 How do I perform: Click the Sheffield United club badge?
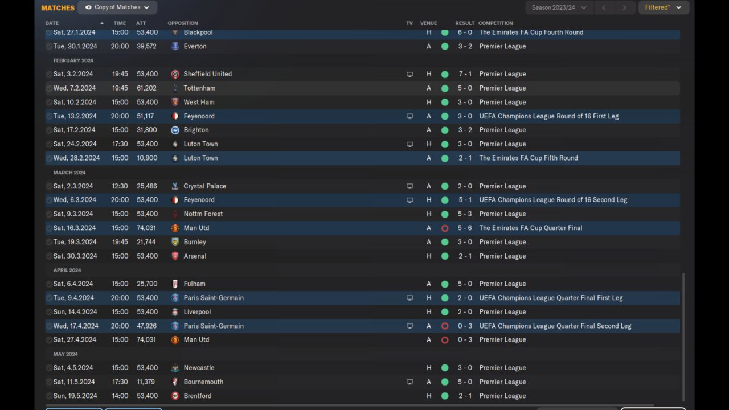coord(175,74)
